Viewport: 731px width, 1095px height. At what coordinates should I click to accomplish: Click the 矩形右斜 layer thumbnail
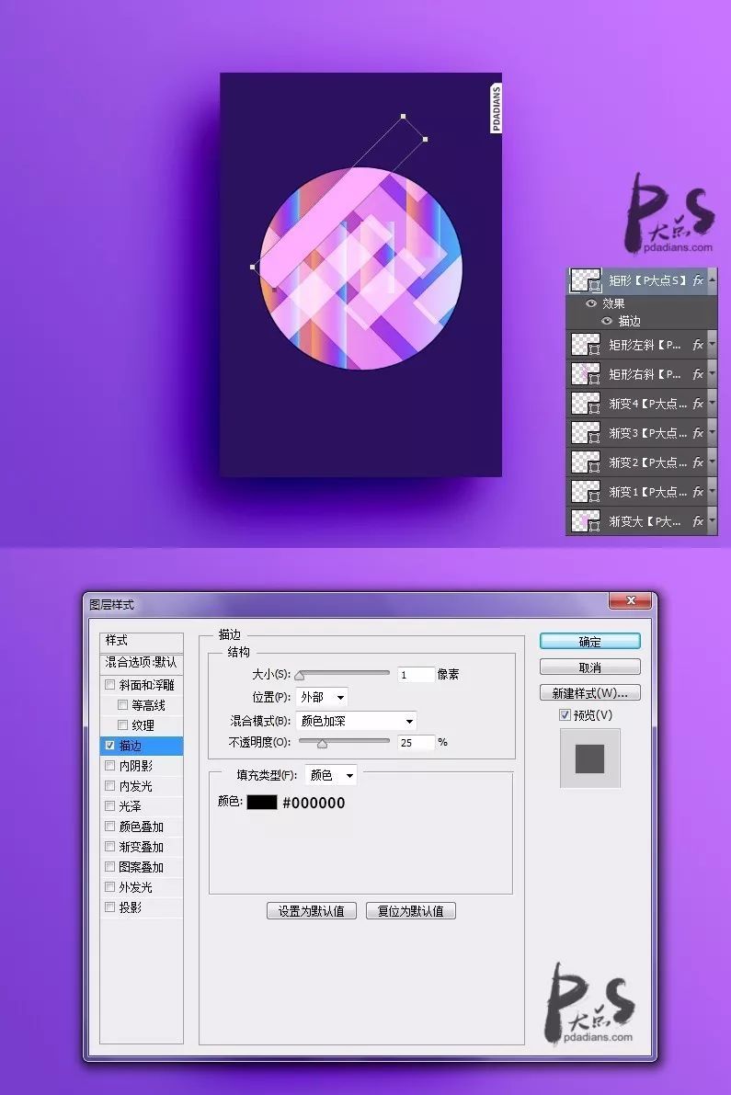click(x=586, y=374)
